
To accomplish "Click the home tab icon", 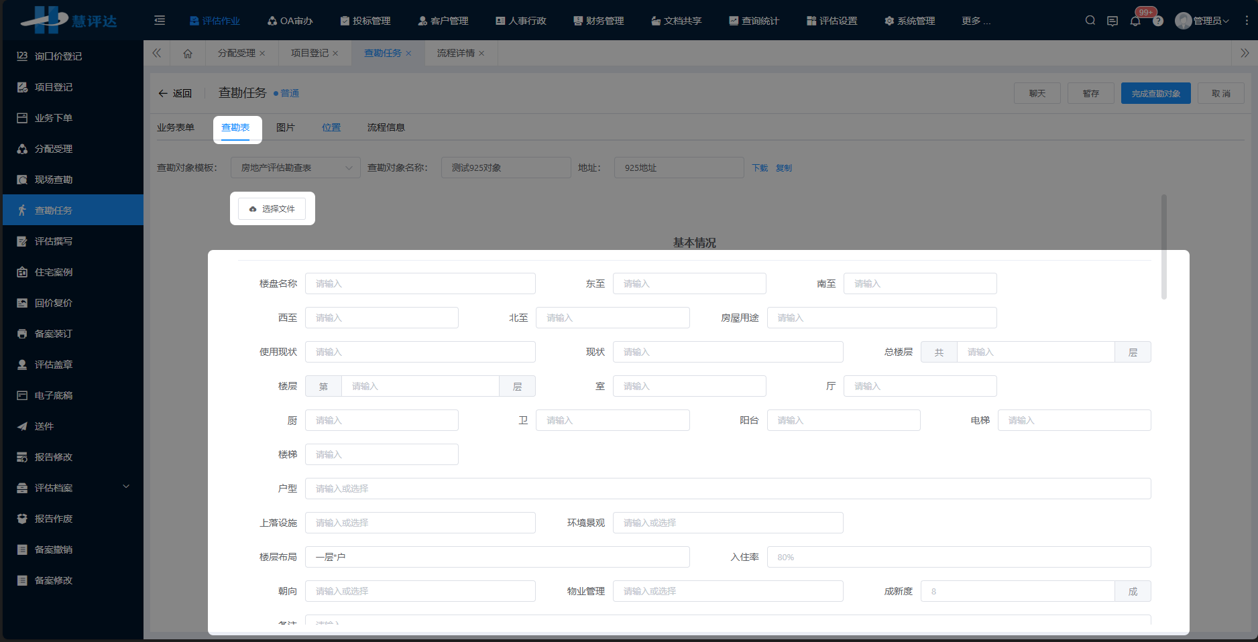I will tap(188, 53).
